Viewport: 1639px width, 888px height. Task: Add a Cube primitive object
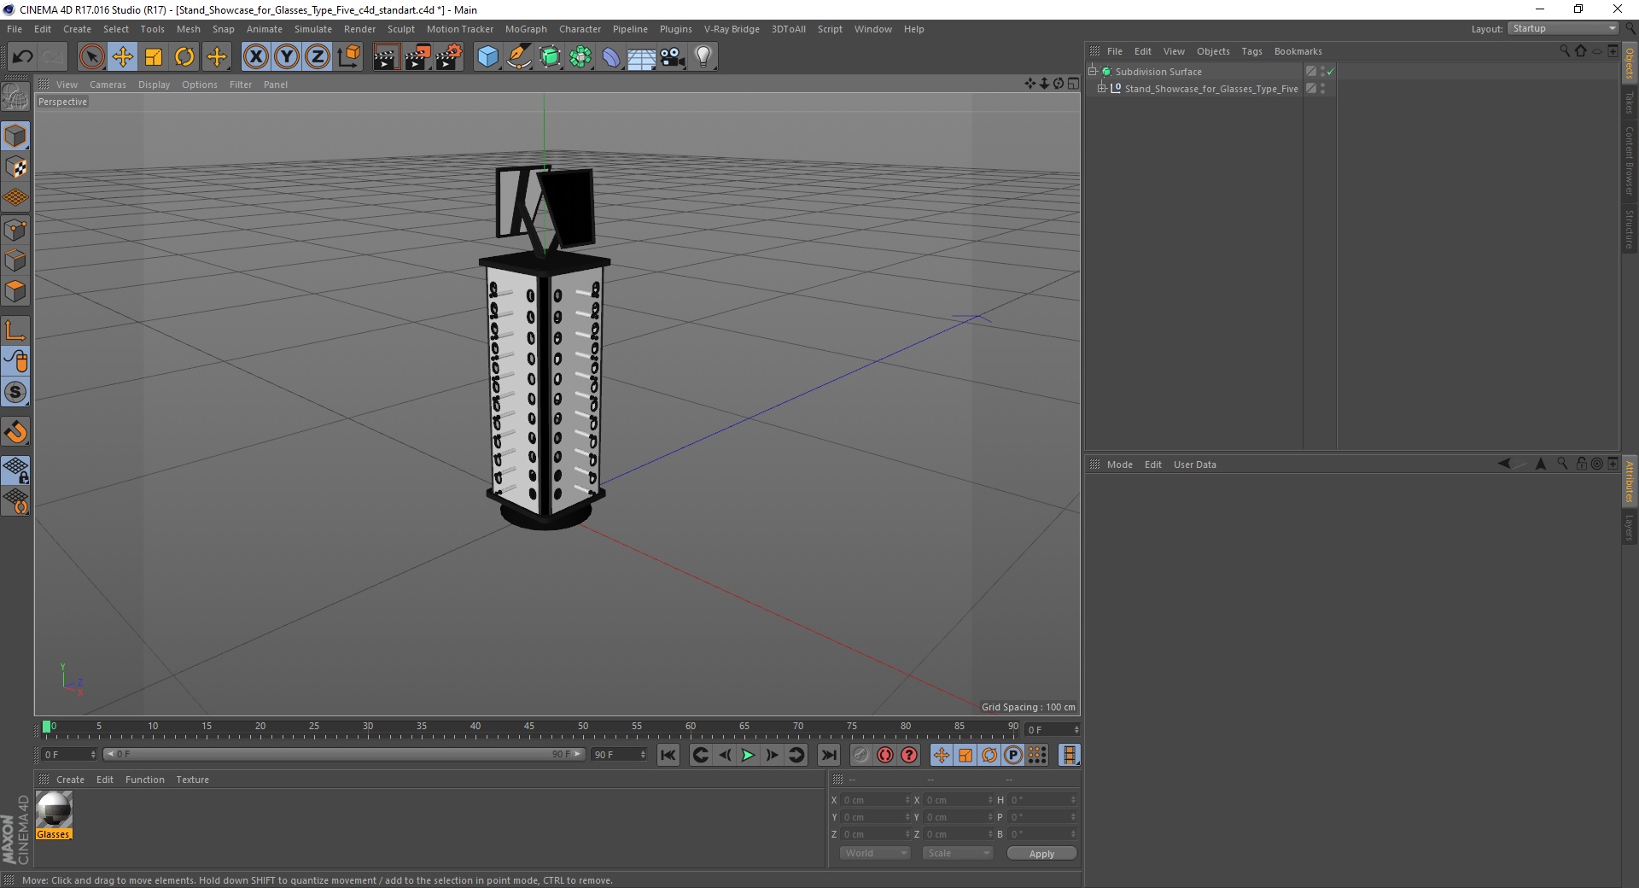pos(487,57)
